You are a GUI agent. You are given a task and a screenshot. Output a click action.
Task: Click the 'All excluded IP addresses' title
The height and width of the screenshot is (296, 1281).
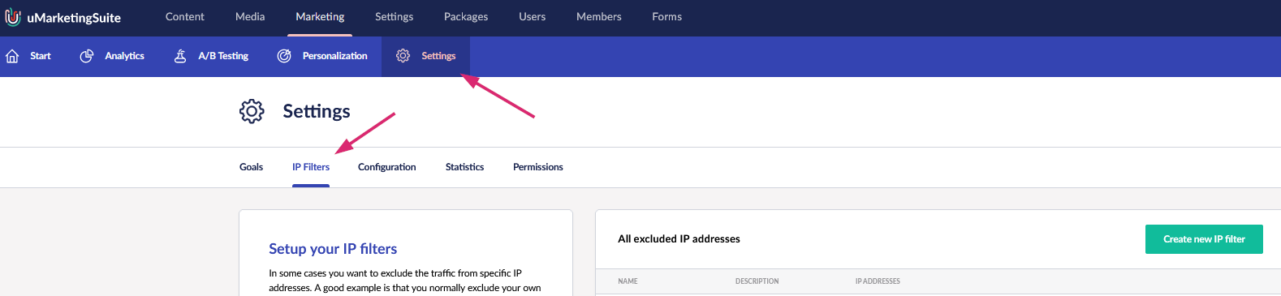pyautogui.click(x=679, y=239)
